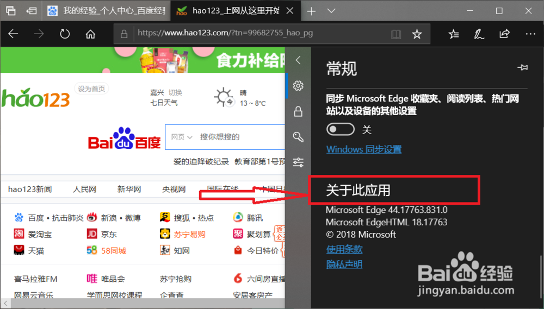Open the 隐私声明 privacy link

pyautogui.click(x=344, y=264)
